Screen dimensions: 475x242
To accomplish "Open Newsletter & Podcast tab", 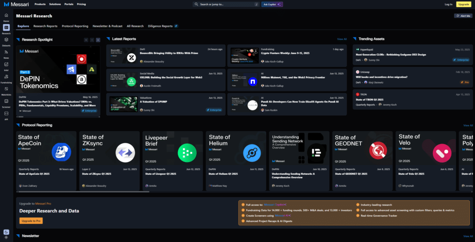I will click(x=108, y=26).
